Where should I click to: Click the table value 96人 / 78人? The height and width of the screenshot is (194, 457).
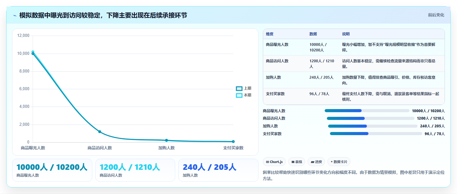point(319,94)
